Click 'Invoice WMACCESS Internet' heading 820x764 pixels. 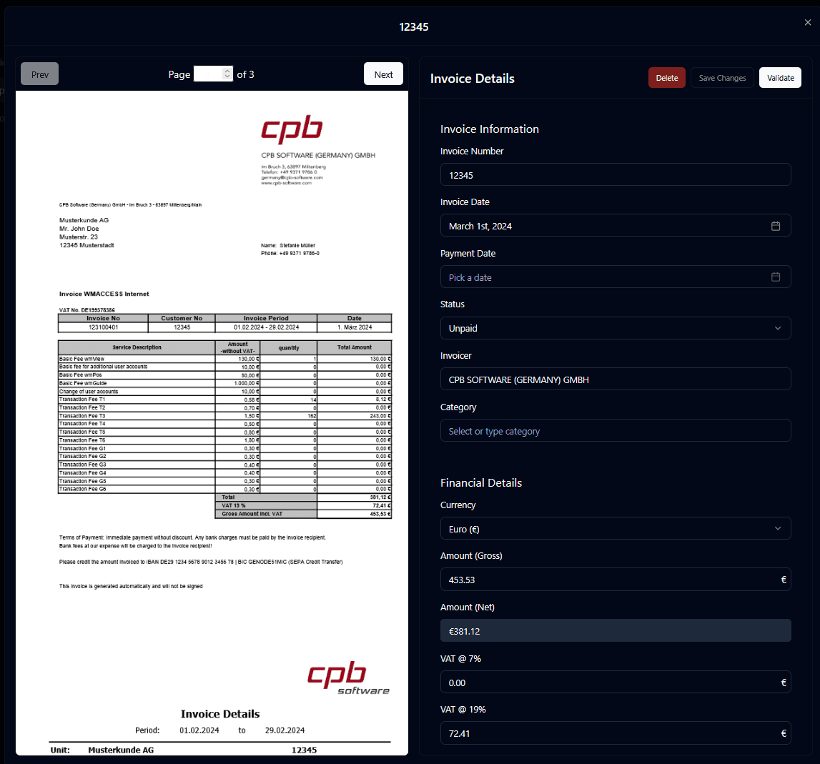[104, 294]
